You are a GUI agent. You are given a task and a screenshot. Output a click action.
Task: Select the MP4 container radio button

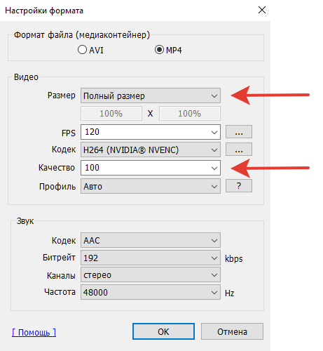[x=159, y=50]
